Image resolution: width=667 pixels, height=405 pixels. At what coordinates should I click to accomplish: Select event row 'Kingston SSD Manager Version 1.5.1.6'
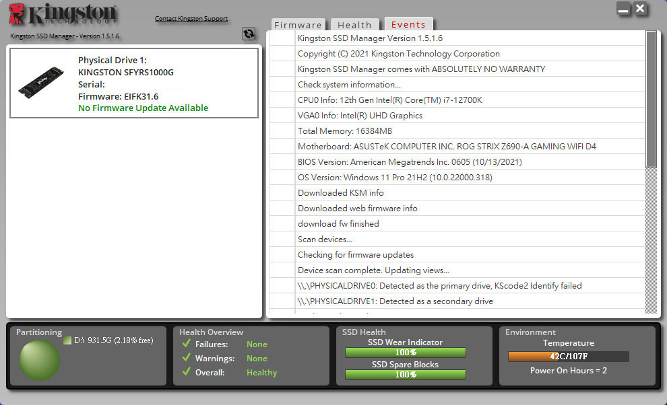(x=457, y=38)
